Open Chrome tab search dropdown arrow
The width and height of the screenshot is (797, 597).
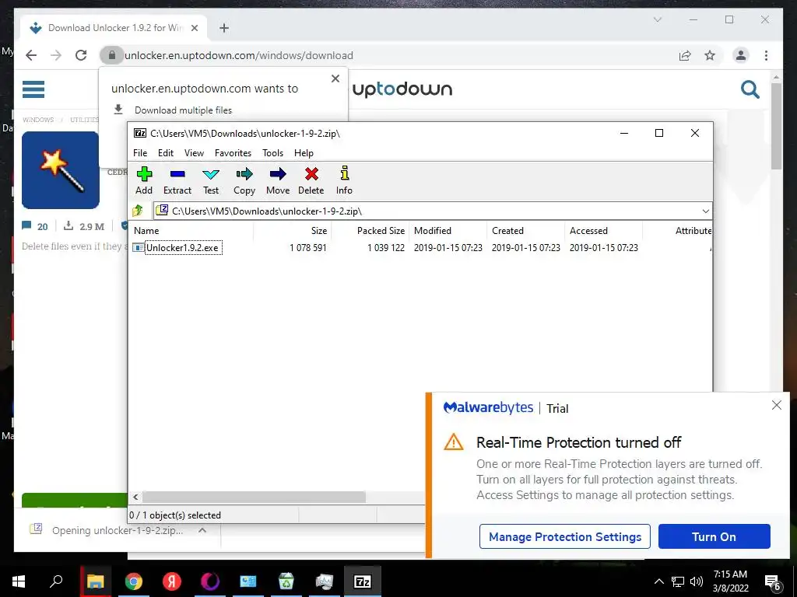(657, 19)
